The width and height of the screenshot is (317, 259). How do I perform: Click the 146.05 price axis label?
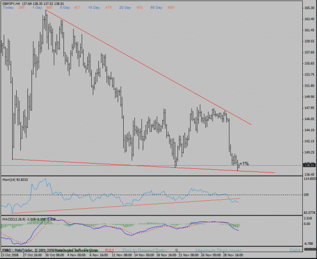(x=309, y=119)
